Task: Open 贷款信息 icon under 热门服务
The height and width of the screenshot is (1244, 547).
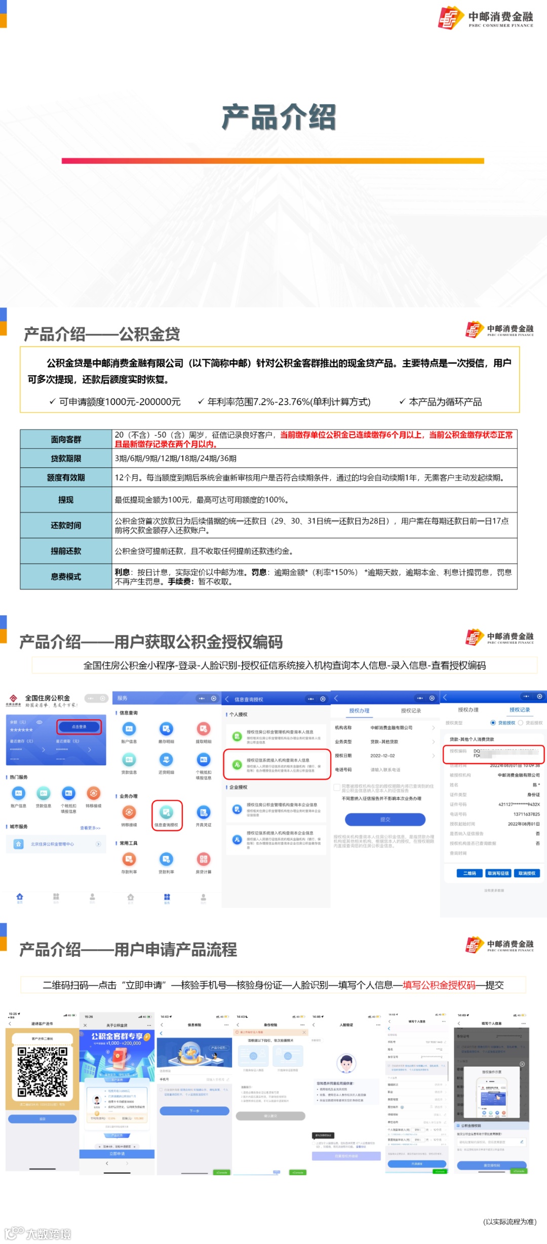Action: tap(44, 793)
